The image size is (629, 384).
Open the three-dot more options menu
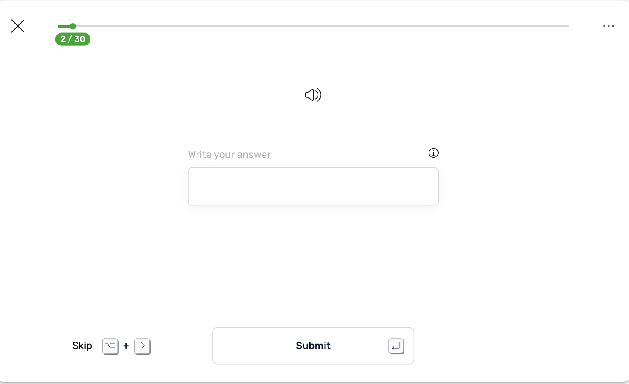click(x=608, y=26)
